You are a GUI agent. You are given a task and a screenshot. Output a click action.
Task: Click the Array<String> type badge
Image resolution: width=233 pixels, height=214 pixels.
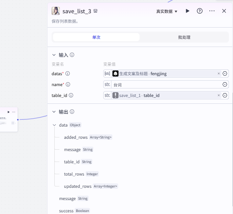[x=101, y=137]
